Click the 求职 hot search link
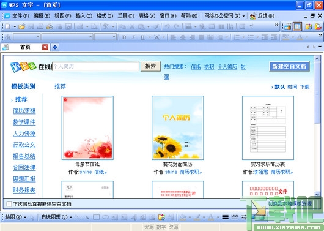Screen dimensions: 324x231 point(209,67)
